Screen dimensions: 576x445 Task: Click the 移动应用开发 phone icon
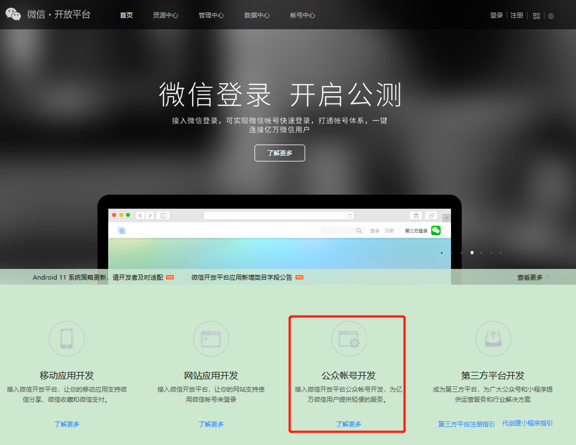tap(67, 339)
